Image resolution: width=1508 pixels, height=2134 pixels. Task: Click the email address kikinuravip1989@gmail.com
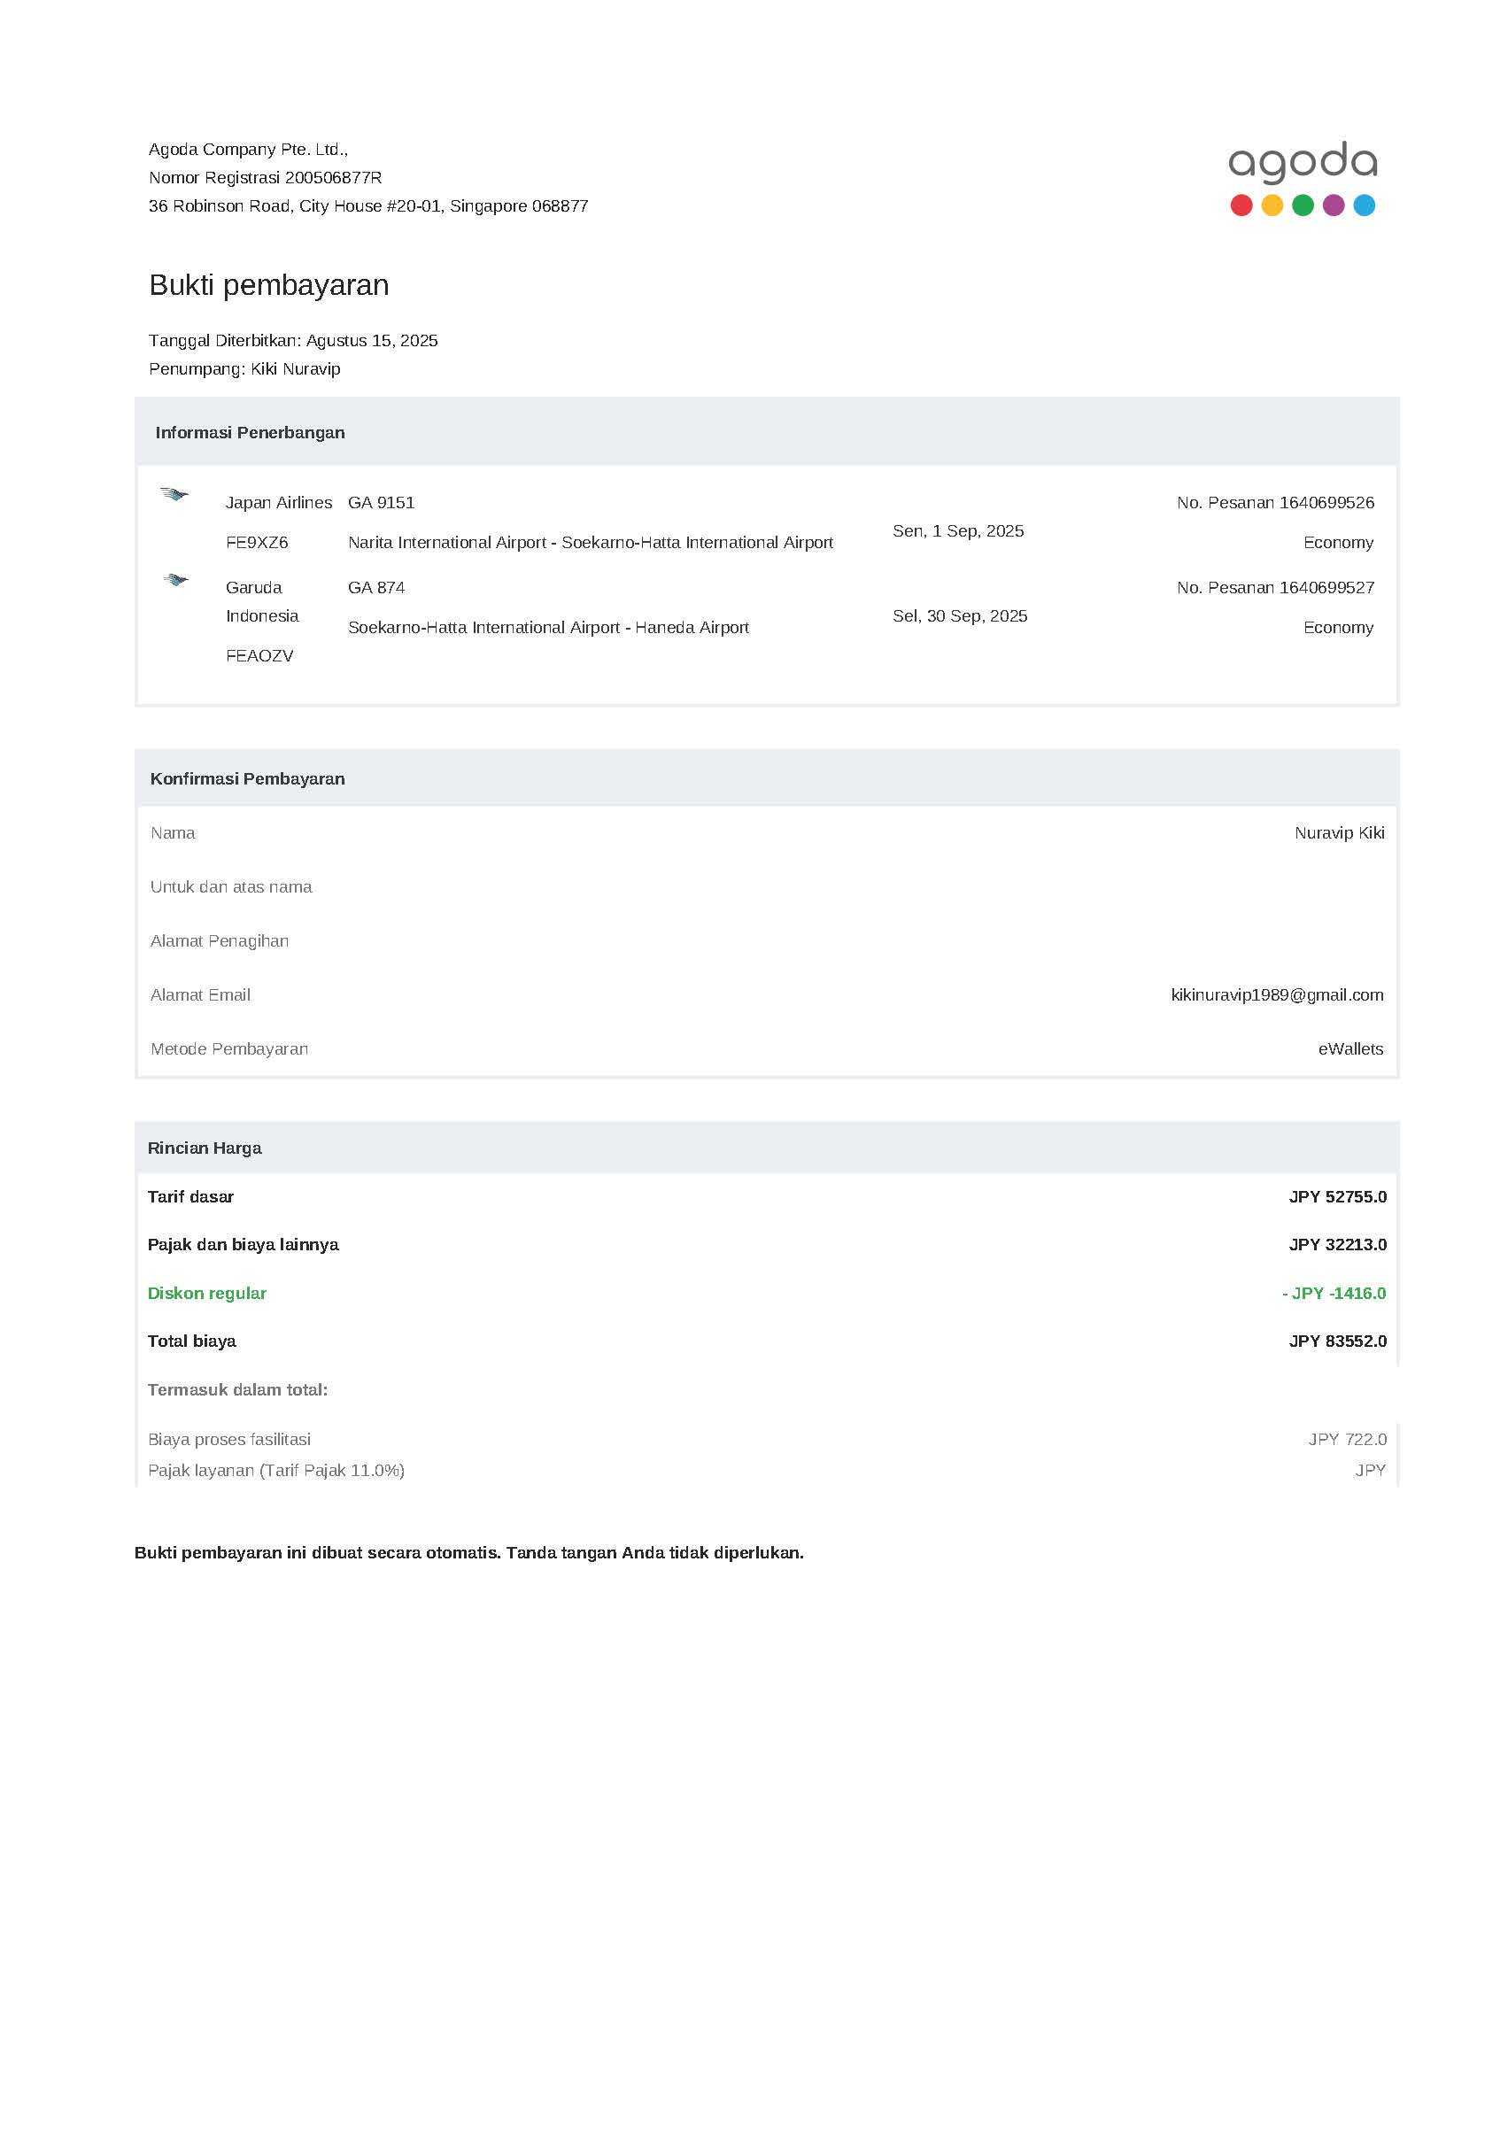pos(1277,994)
